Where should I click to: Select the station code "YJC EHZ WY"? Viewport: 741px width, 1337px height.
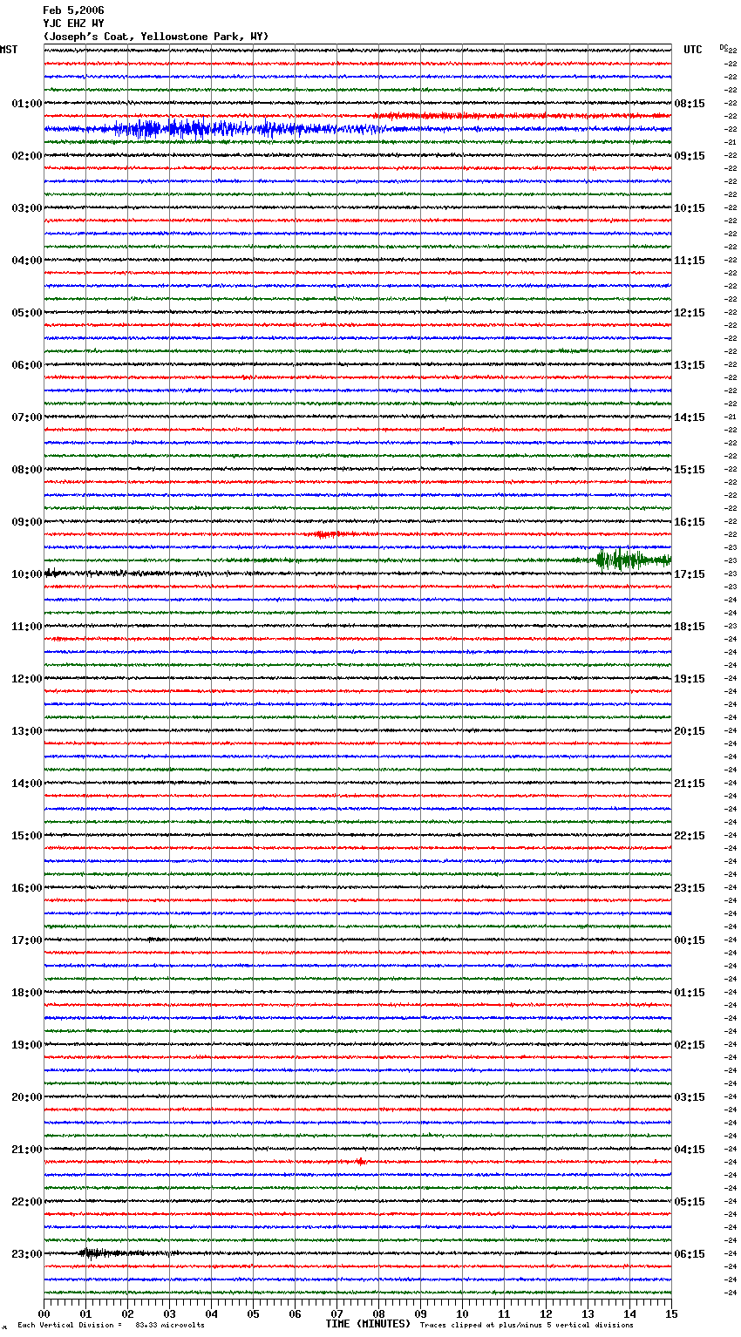[73, 24]
